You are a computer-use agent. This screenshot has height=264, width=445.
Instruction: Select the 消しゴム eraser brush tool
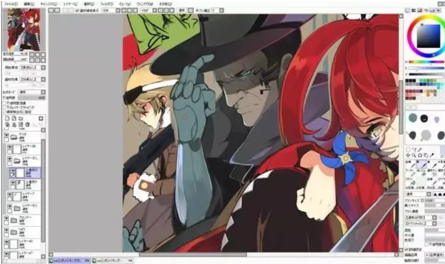tap(421, 173)
